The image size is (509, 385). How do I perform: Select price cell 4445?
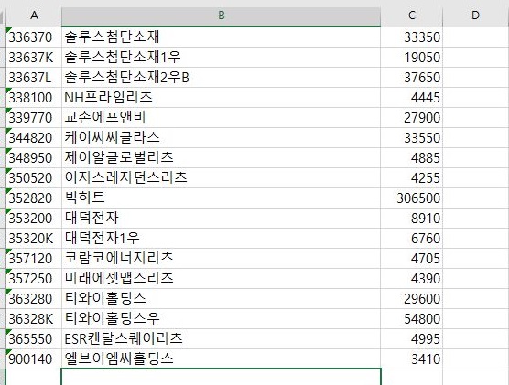(x=412, y=98)
